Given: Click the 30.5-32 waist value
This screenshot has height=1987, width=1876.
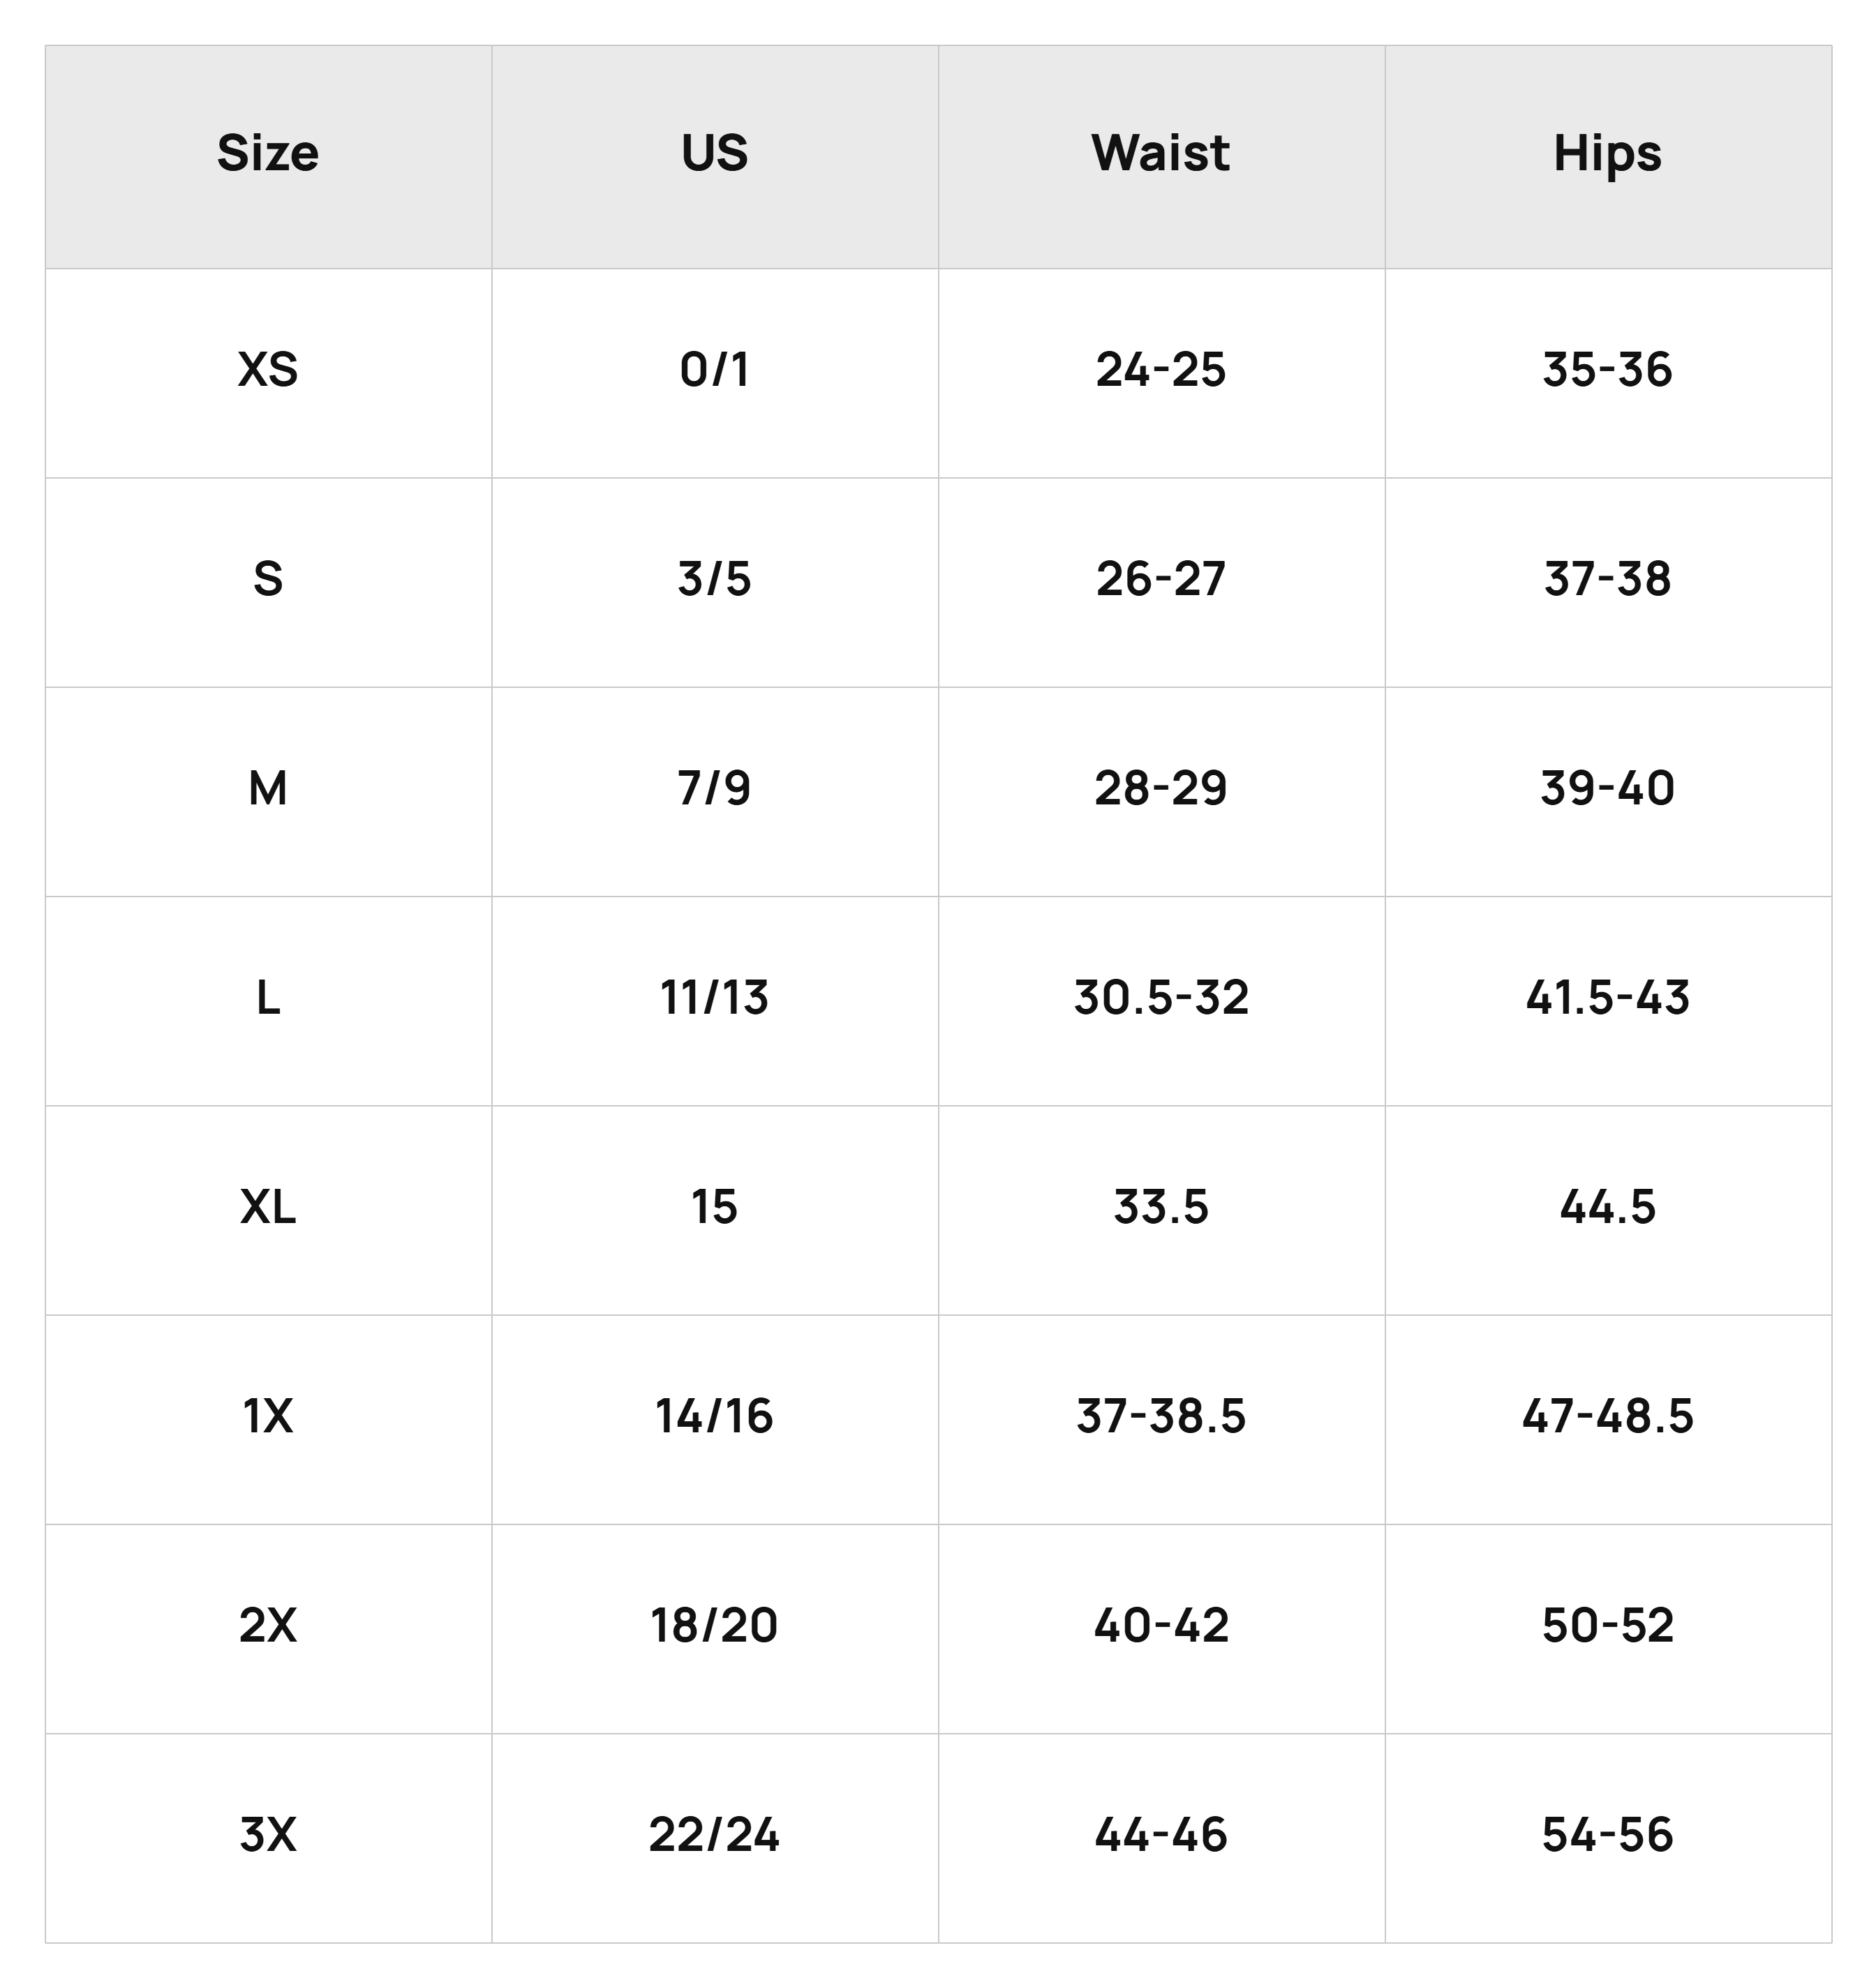Looking at the screenshot, I should tap(1161, 998).
